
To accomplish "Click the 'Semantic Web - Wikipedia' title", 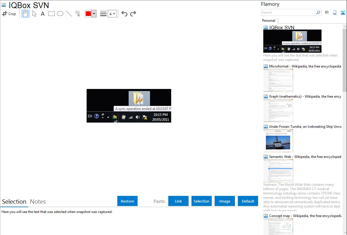I will [x=305, y=156].
